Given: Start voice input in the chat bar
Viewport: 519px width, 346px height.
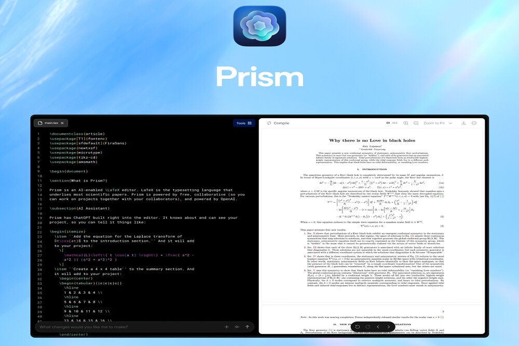Looking at the screenshot, I should [237, 327].
